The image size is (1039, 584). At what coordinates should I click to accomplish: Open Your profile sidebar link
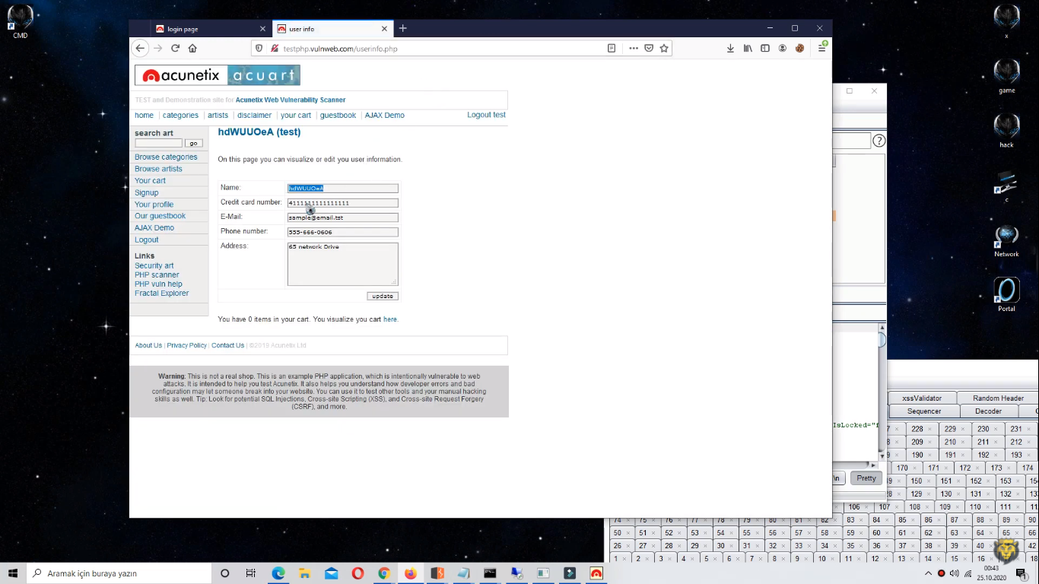click(x=154, y=205)
